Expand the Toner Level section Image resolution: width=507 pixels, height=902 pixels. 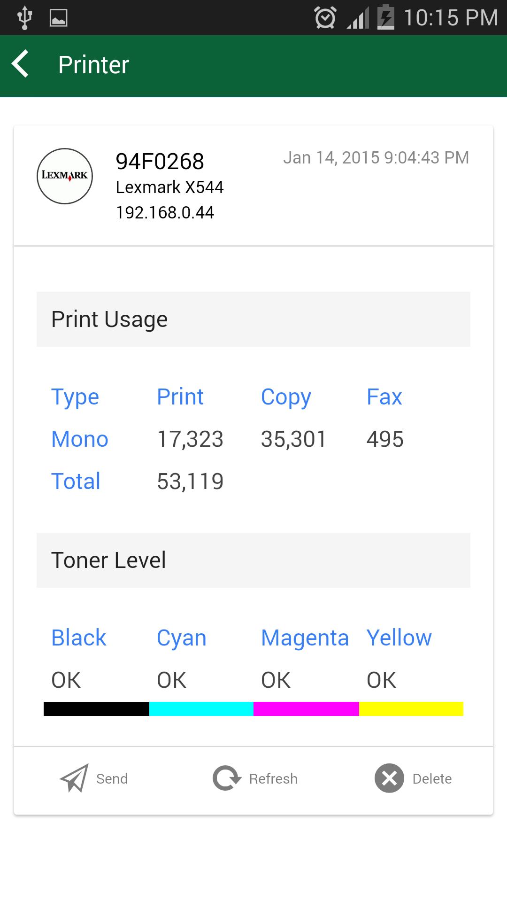108,560
